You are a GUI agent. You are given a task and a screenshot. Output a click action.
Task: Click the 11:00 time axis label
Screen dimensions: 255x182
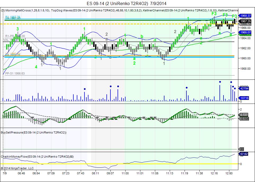[x=125, y=173]
